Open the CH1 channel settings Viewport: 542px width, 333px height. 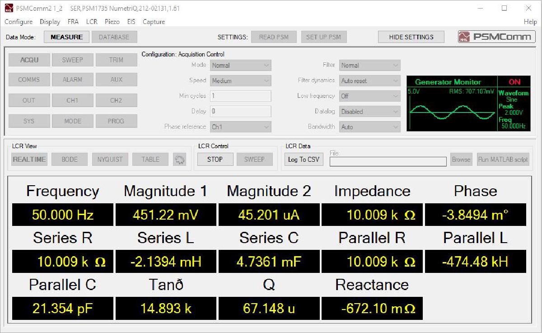[x=72, y=100]
